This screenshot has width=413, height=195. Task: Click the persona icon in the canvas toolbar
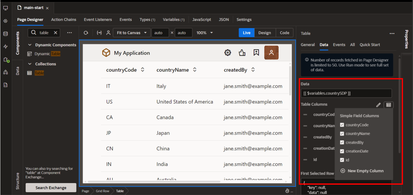(108, 33)
